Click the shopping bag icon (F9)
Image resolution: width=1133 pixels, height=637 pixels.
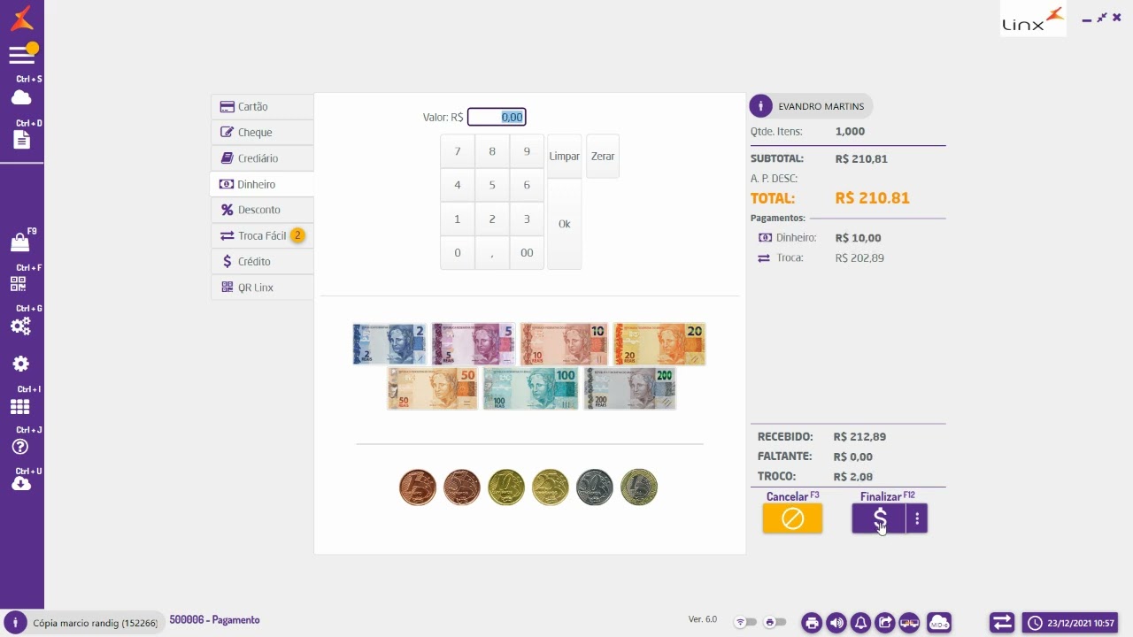(x=19, y=242)
